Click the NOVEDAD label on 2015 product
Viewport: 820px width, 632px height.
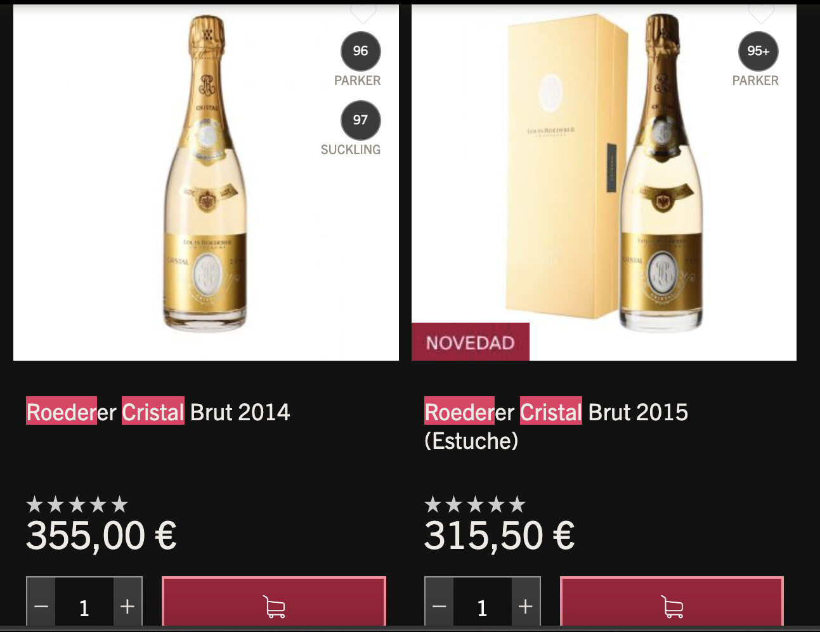470,342
